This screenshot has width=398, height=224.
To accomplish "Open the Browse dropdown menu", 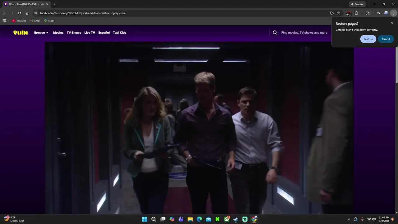I will 41,33.
